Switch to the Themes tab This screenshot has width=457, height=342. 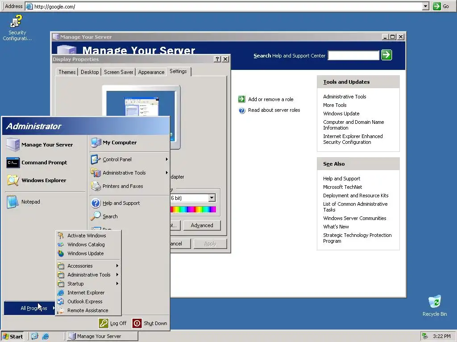pyautogui.click(x=67, y=72)
